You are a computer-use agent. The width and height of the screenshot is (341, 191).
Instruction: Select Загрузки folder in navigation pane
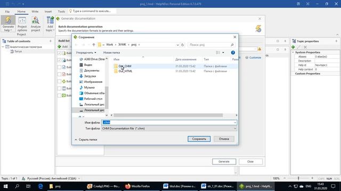[87, 76]
